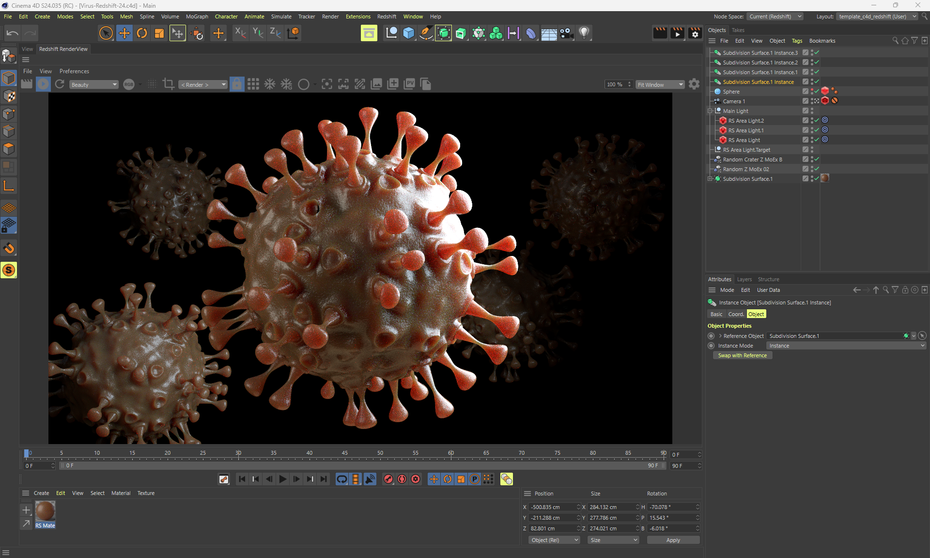Toggle visibility dots for Camera 1
Viewport: 930px width, 558px height.
pos(812,101)
